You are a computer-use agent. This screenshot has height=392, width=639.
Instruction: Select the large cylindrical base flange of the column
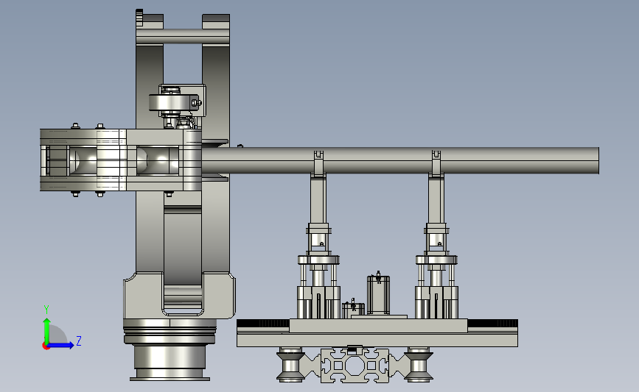(x=170, y=349)
